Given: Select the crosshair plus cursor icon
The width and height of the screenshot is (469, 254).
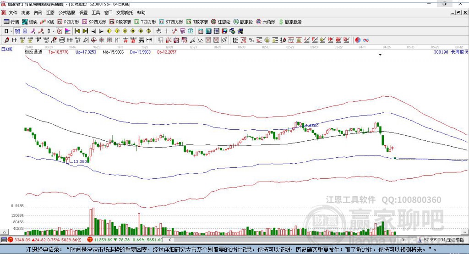Looking at the screenshot, I should point(167,31).
